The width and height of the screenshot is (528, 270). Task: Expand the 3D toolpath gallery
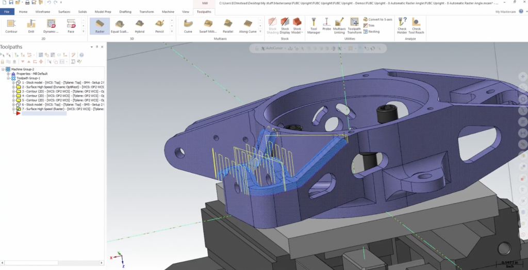pyautogui.click(x=172, y=31)
